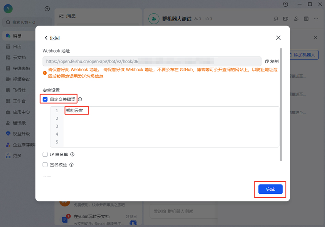Click the add member icon in group header
The width and height of the screenshot is (325, 227).
(296, 19)
